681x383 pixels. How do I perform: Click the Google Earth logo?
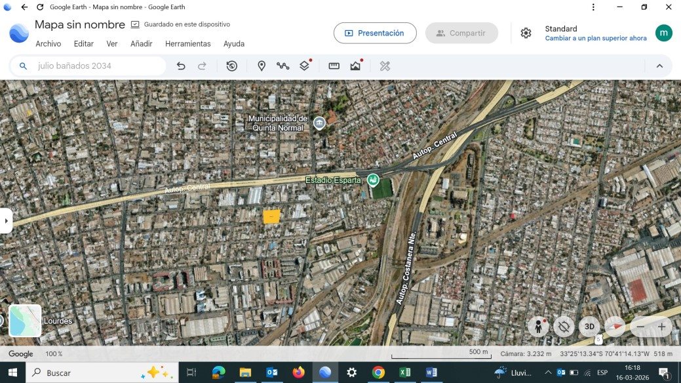(x=19, y=33)
